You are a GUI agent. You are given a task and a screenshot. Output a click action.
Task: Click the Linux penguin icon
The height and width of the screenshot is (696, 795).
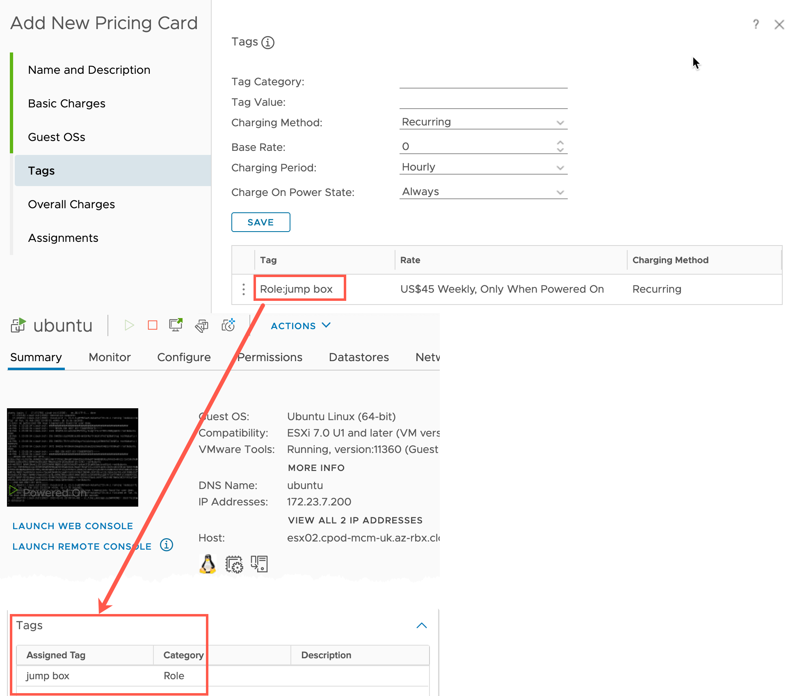click(x=208, y=564)
